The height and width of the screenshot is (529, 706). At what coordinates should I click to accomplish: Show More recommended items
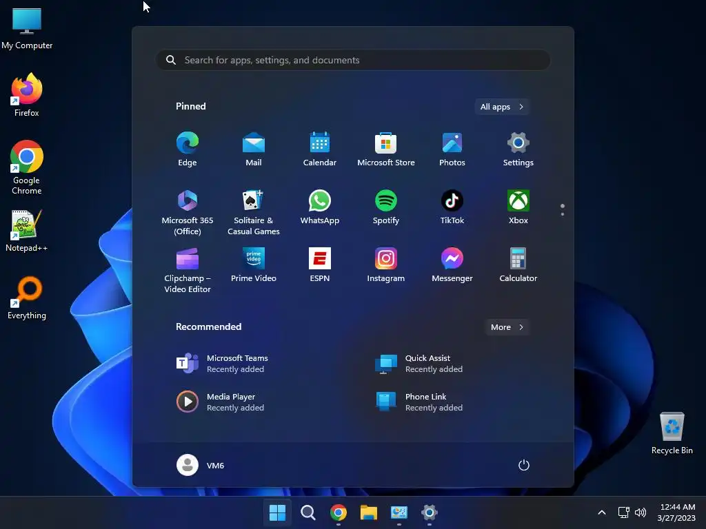[x=507, y=327]
